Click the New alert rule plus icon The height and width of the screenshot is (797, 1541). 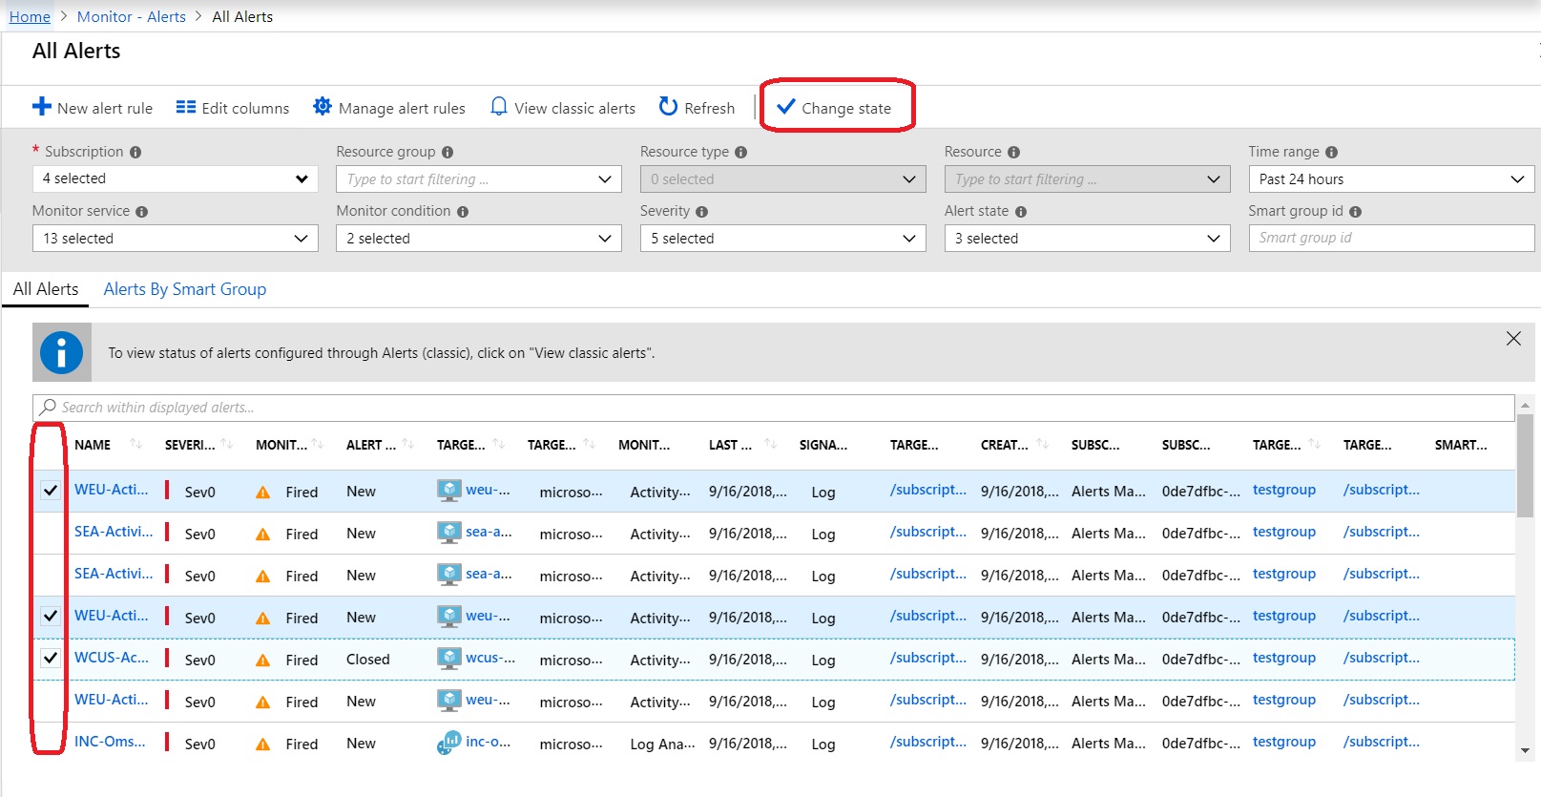[x=42, y=107]
